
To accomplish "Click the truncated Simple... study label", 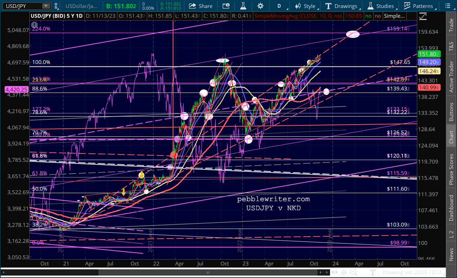I will click(x=395, y=16).
